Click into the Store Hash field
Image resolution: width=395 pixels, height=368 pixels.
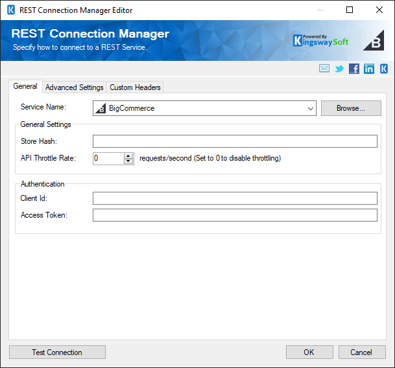(235, 141)
